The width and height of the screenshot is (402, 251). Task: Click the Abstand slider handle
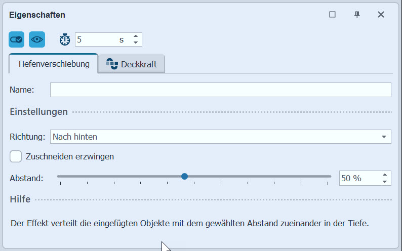click(x=185, y=176)
